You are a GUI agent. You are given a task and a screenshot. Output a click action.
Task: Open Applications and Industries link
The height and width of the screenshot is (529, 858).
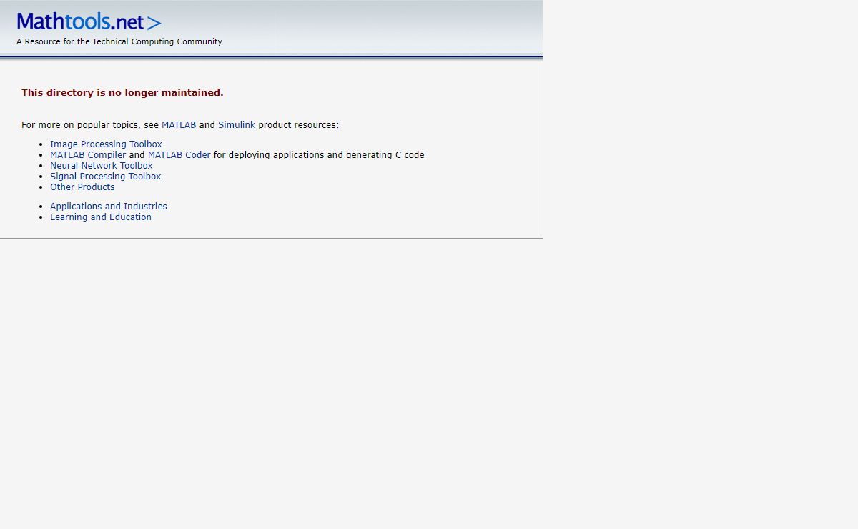109,207
